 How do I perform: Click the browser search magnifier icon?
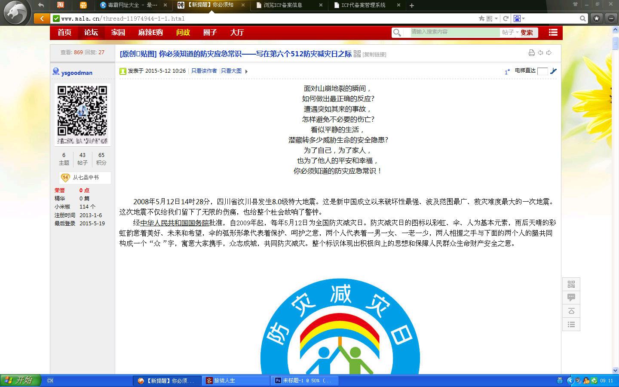[x=583, y=18]
